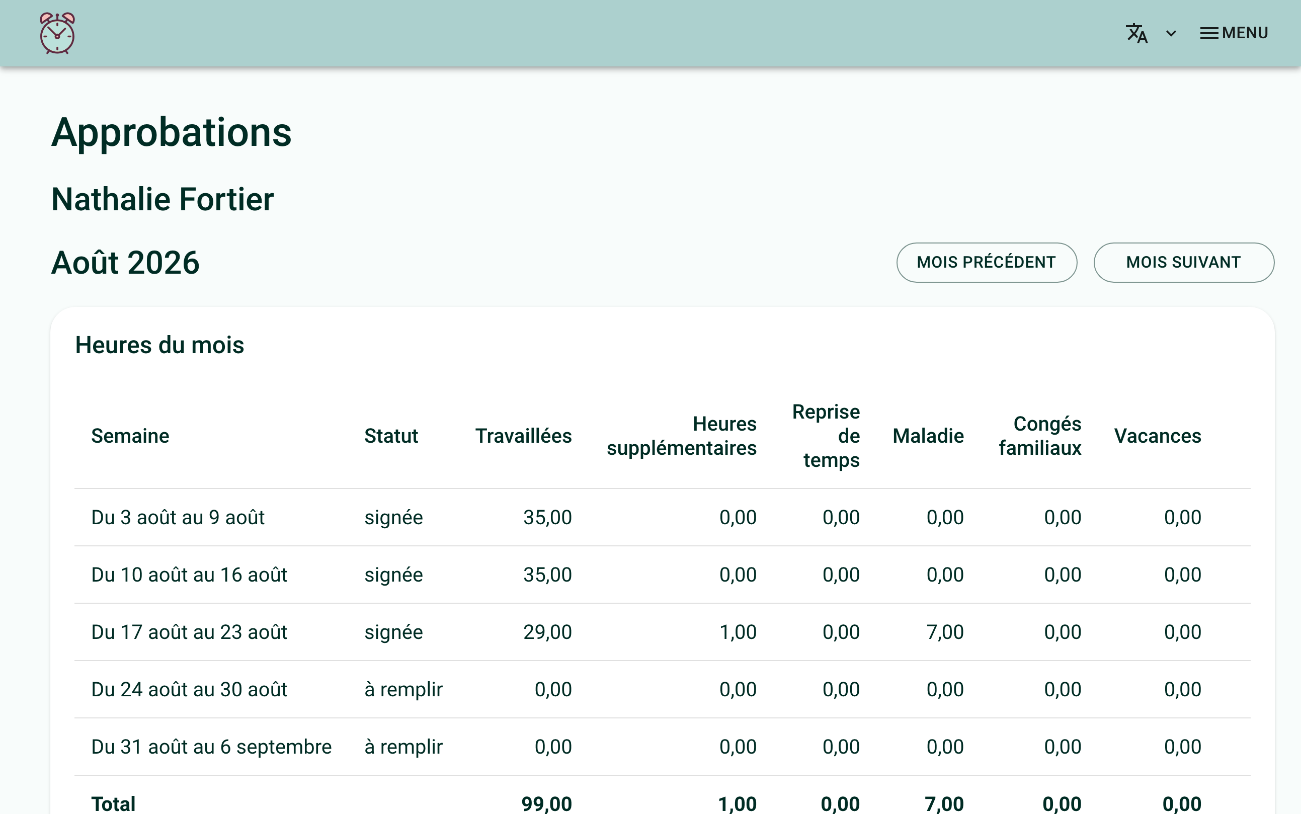1301x814 pixels.
Task: Click the 7,00 total Maladie value
Action: (x=944, y=804)
